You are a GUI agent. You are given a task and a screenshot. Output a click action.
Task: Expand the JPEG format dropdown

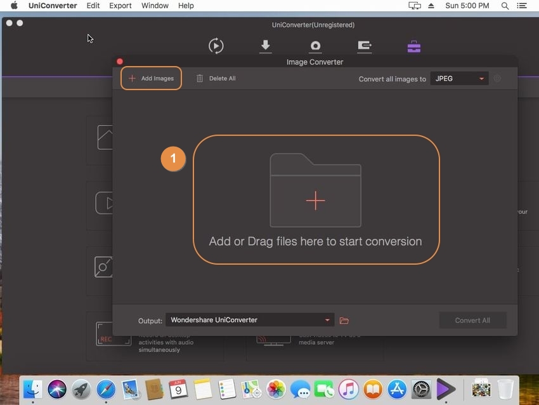pyautogui.click(x=459, y=79)
